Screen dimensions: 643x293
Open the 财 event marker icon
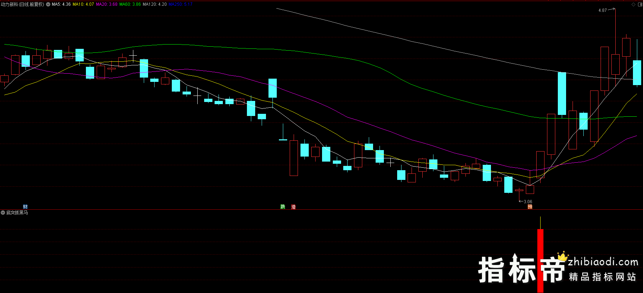point(25,207)
